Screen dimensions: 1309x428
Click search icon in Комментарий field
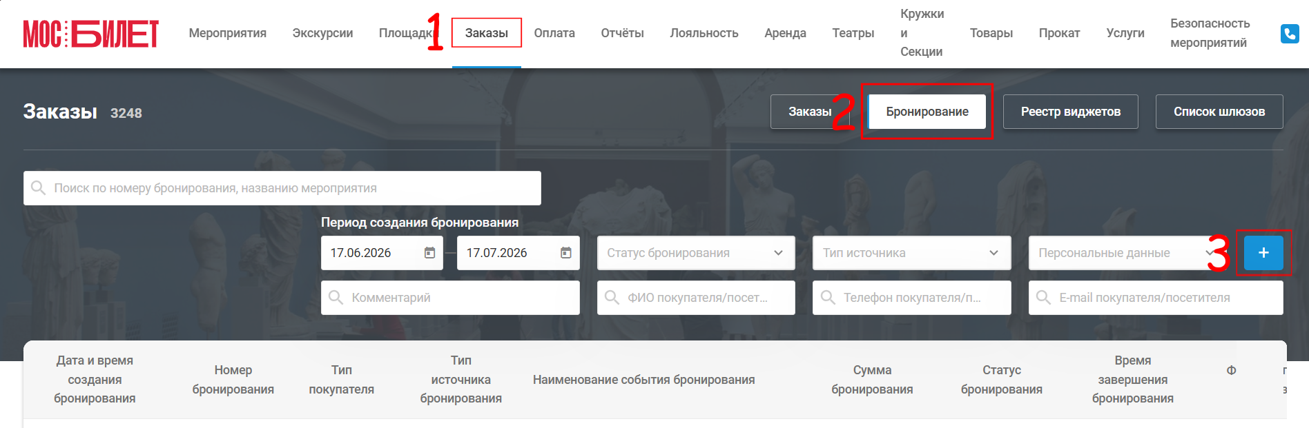point(336,298)
